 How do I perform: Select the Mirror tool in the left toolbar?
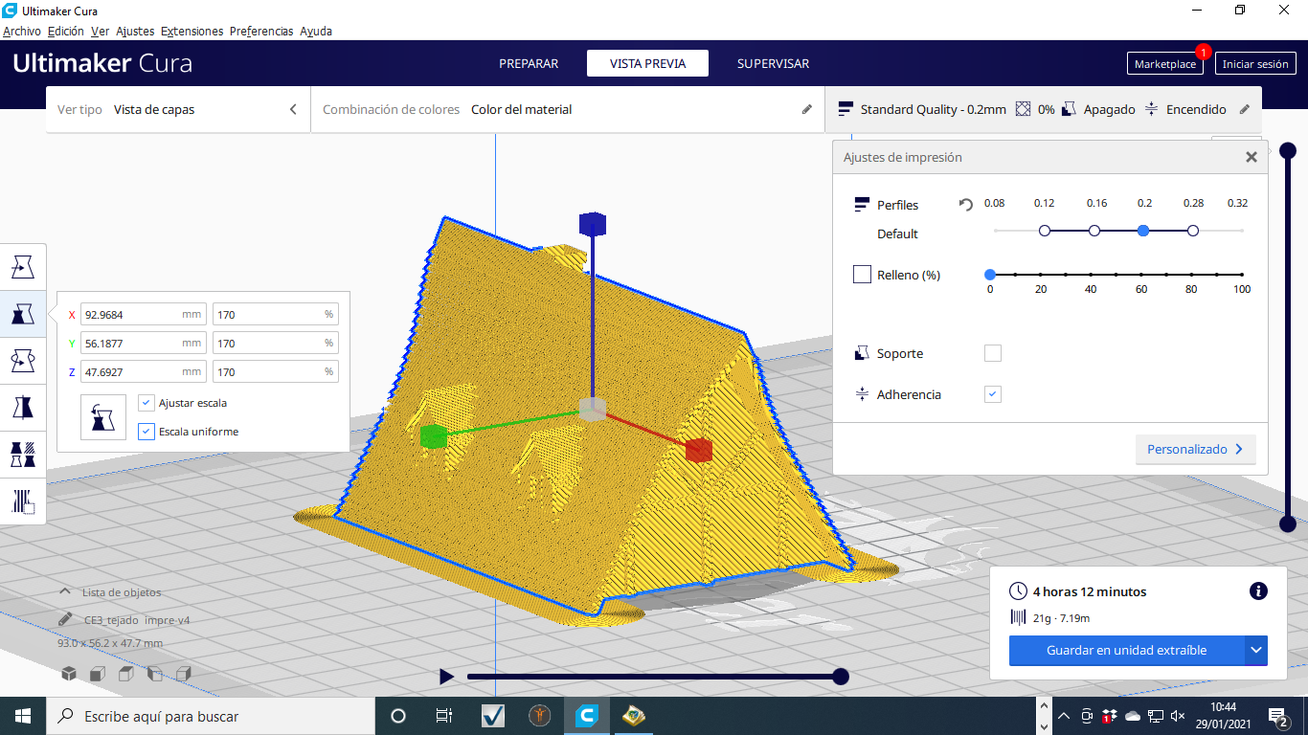[23, 408]
